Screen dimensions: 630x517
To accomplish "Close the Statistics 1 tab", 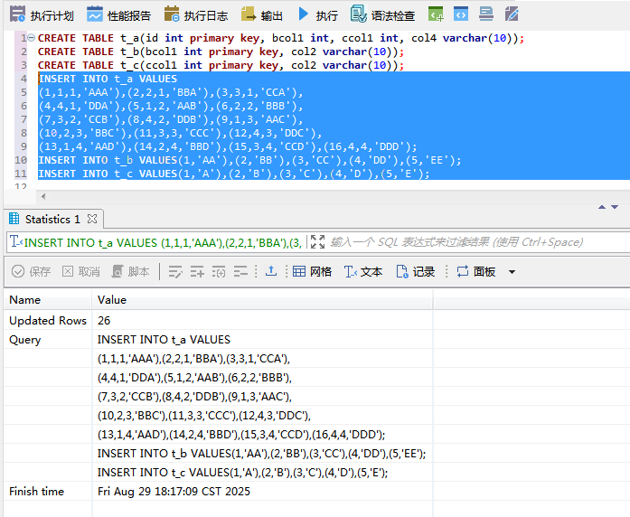I will [92, 219].
